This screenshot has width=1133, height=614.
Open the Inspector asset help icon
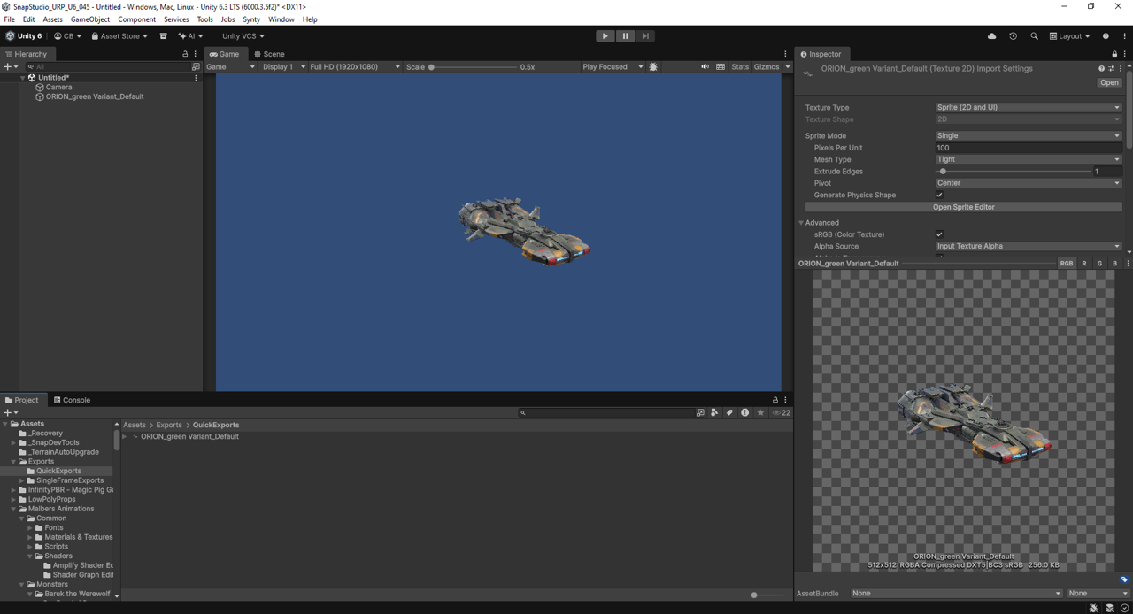click(1102, 68)
